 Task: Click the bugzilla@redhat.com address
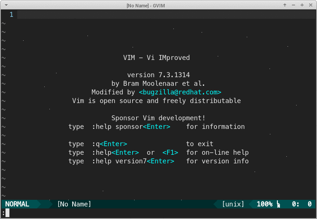click(x=180, y=92)
